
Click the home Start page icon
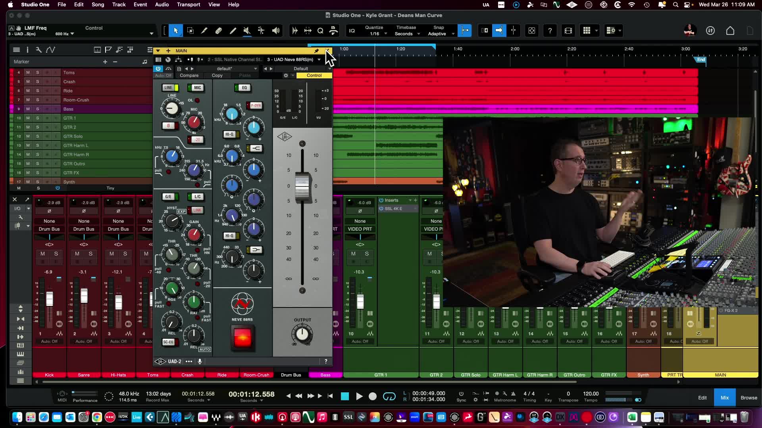(x=730, y=31)
